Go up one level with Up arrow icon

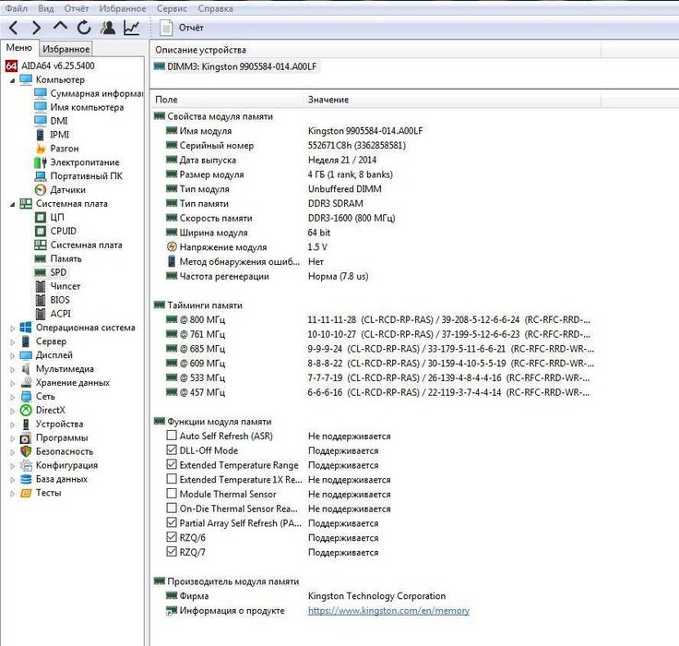click(60, 27)
